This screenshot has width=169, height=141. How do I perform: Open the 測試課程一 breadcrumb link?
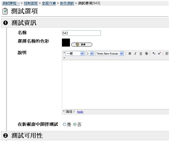click(x=11, y=3)
